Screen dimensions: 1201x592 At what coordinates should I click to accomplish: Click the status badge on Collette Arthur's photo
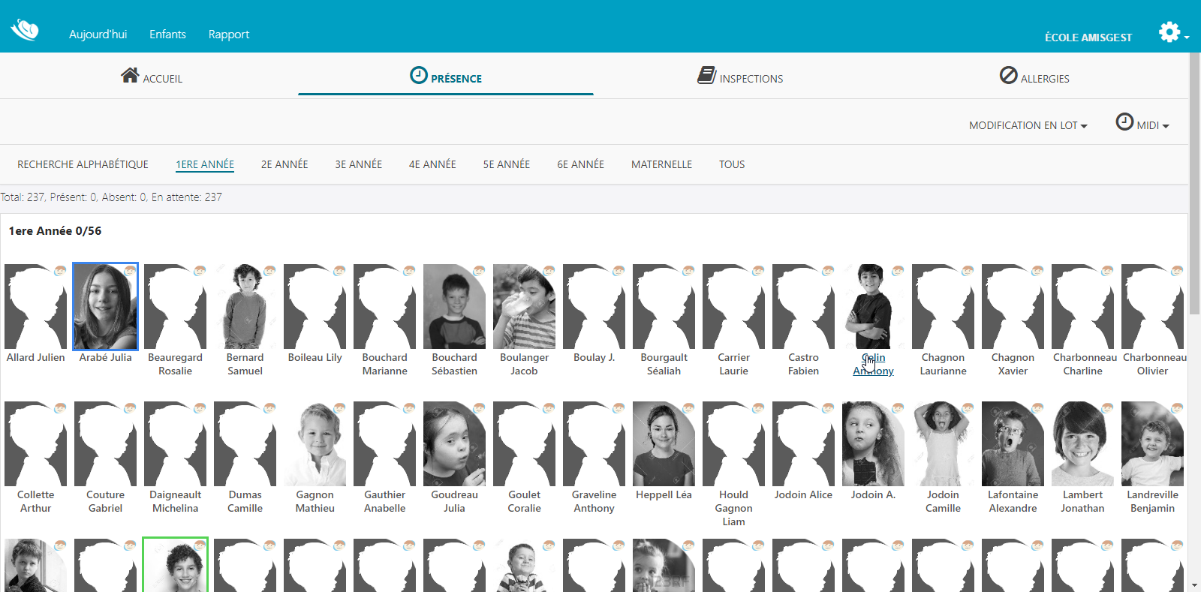pyautogui.click(x=60, y=407)
